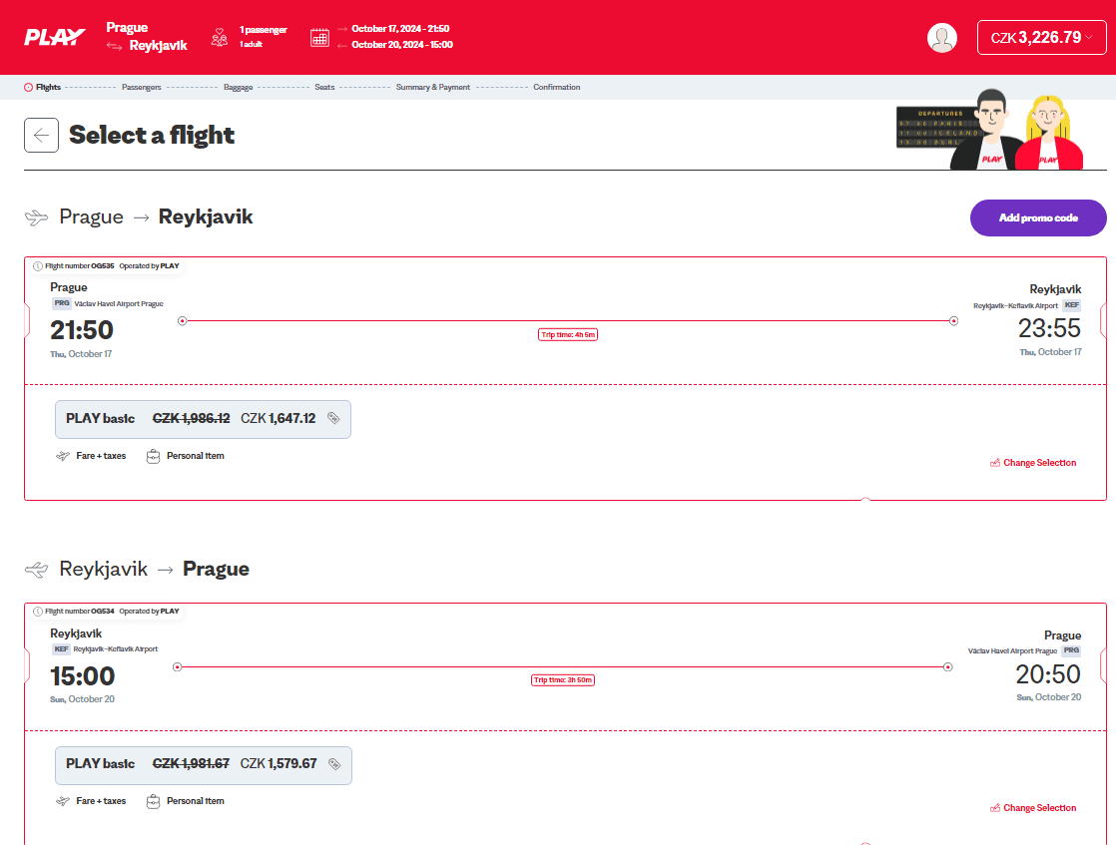Click the info icon beside Flight number OG535
The image size is (1116, 845).
pos(38,266)
